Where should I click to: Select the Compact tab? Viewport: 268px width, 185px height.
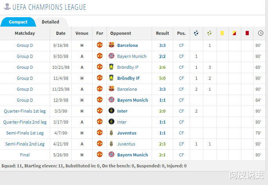(x=18, y=22)
